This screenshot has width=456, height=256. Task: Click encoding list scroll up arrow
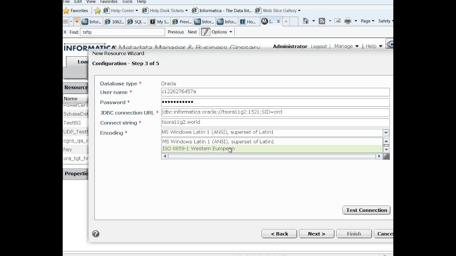386,142
